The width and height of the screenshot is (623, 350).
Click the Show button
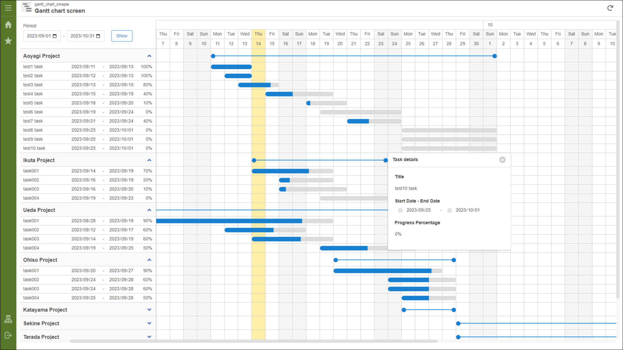[122, 36]
